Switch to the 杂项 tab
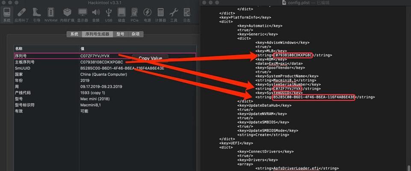This screenshot has width=411, height=171. tap(136, 34)
